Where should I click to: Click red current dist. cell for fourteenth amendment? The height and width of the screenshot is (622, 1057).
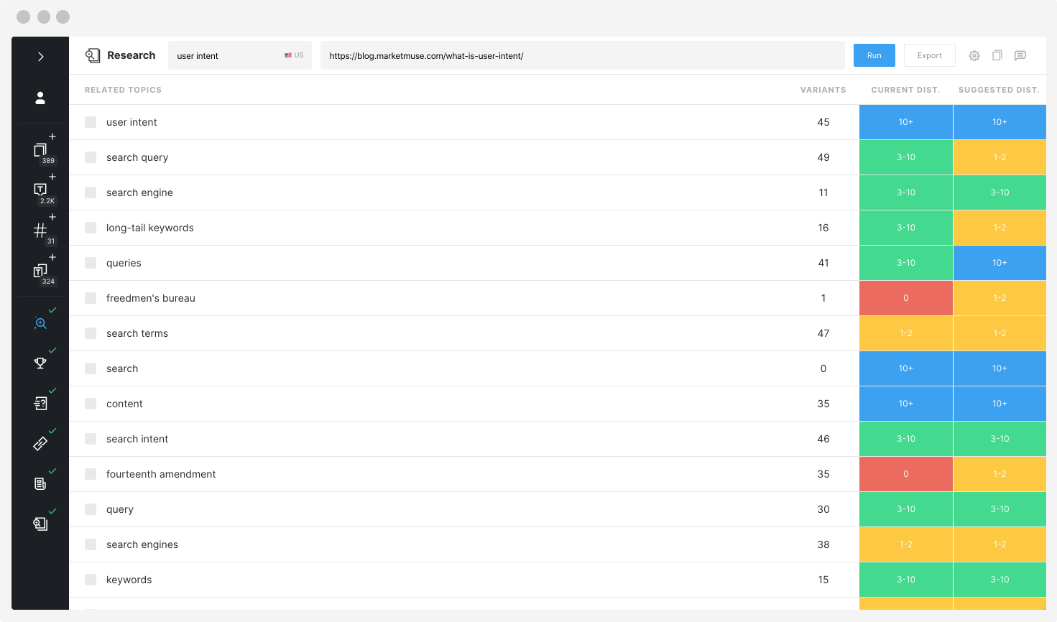point(905,474)
